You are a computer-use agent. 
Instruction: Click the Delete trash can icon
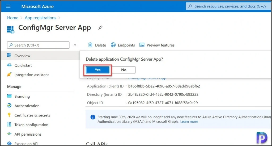pos(90,45)
